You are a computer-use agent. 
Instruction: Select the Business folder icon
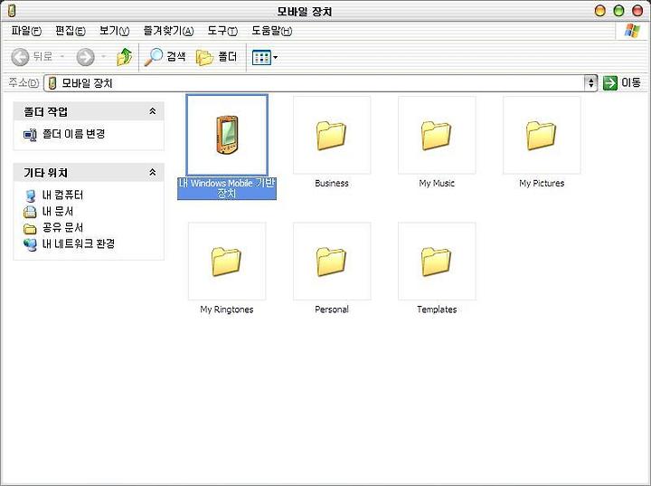[x=331, y=135]
